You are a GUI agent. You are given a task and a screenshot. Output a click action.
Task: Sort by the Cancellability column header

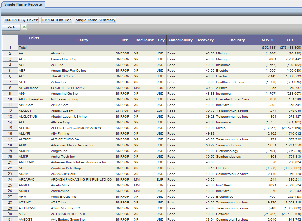180,40
